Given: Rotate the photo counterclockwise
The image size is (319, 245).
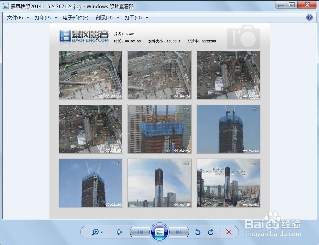Looking at the screenshot, I should coord(197,232).
